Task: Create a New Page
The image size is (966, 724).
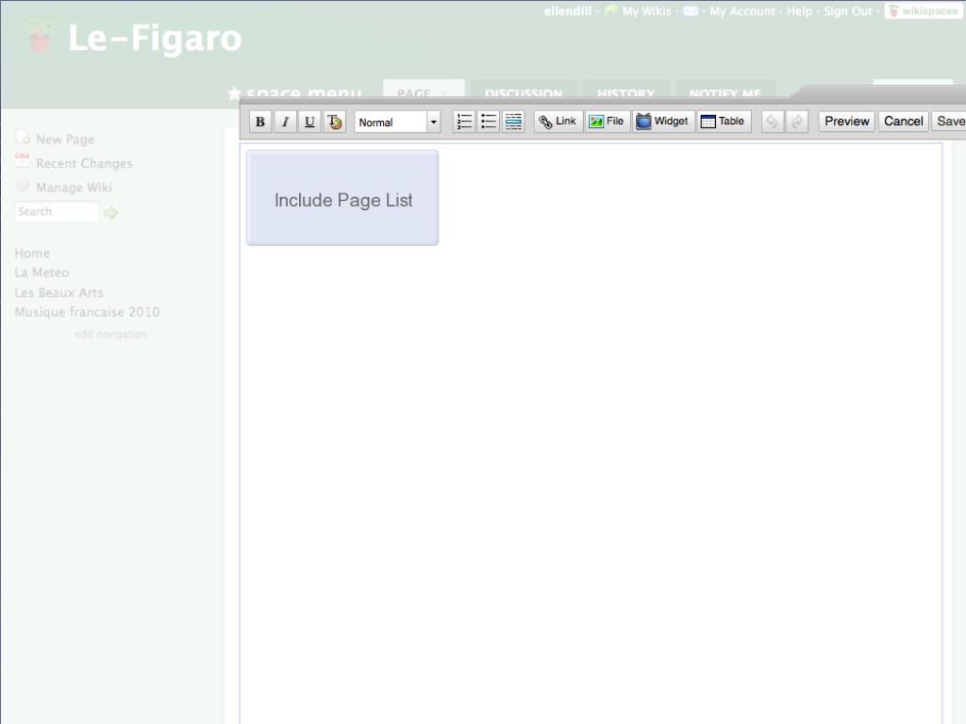Action: (65, 140)
